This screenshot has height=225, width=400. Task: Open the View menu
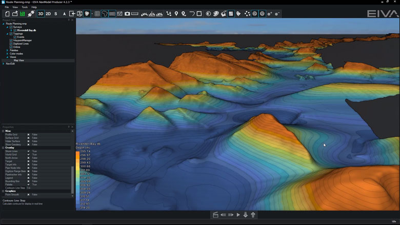tap(15, 7)
